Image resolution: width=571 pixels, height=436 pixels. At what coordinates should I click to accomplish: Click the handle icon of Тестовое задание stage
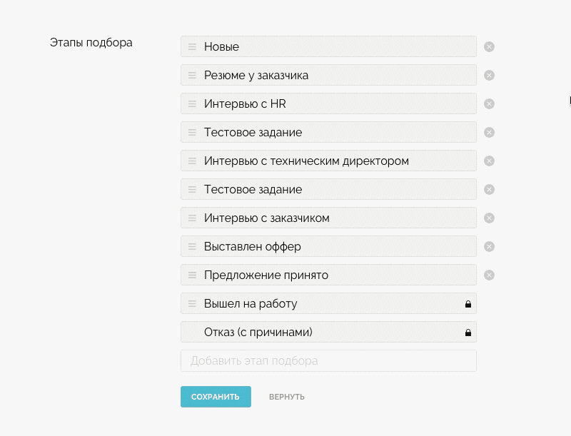point(191,132)
